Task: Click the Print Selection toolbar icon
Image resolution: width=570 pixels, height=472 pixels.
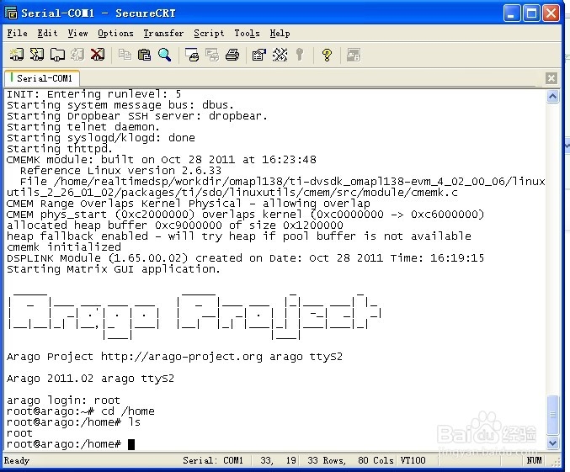Action: coord(212,55)
